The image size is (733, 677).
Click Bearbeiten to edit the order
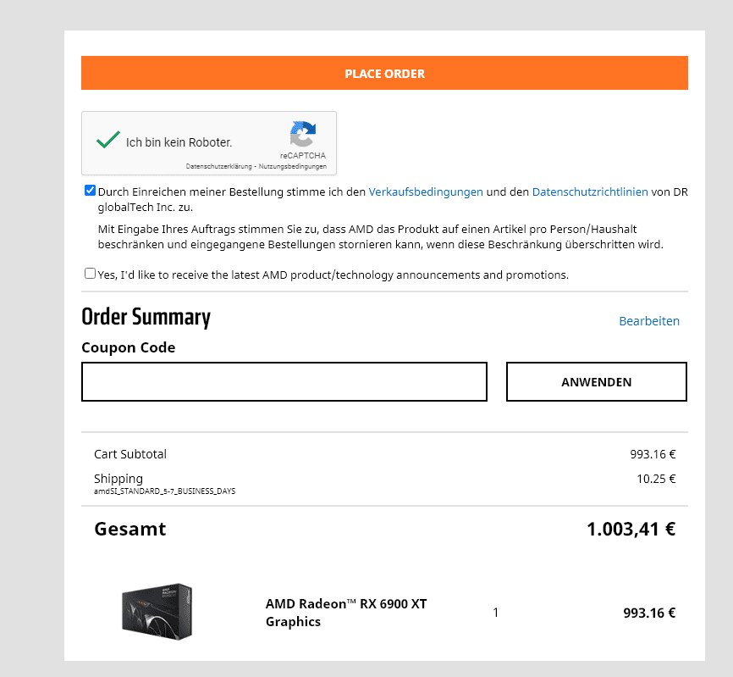[x=649, y=321]
